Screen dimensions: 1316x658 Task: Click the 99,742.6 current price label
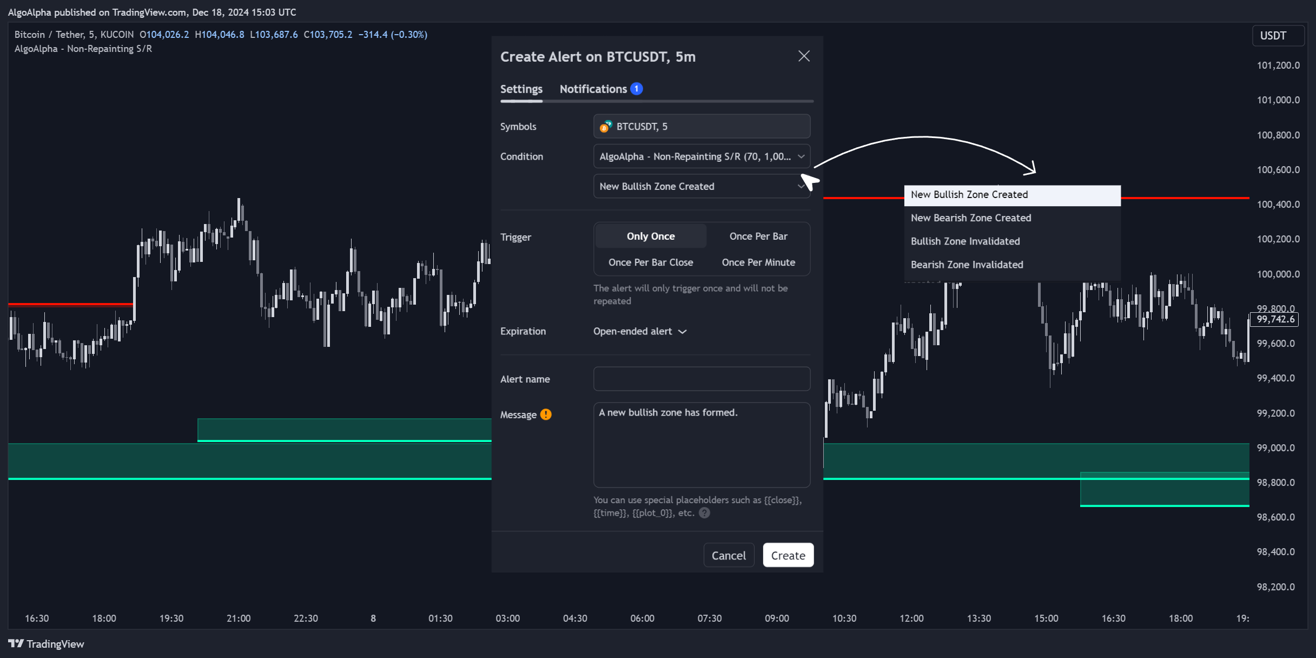pyautogui.click(x=1275, y=319)
